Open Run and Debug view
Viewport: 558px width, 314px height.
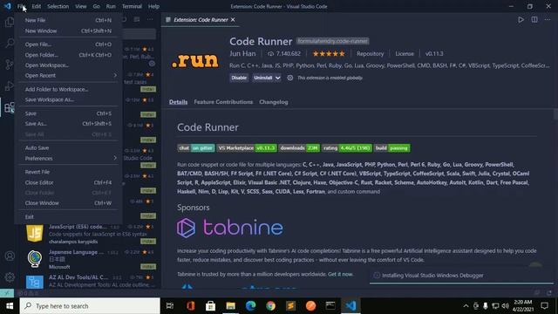coord(10,85)
